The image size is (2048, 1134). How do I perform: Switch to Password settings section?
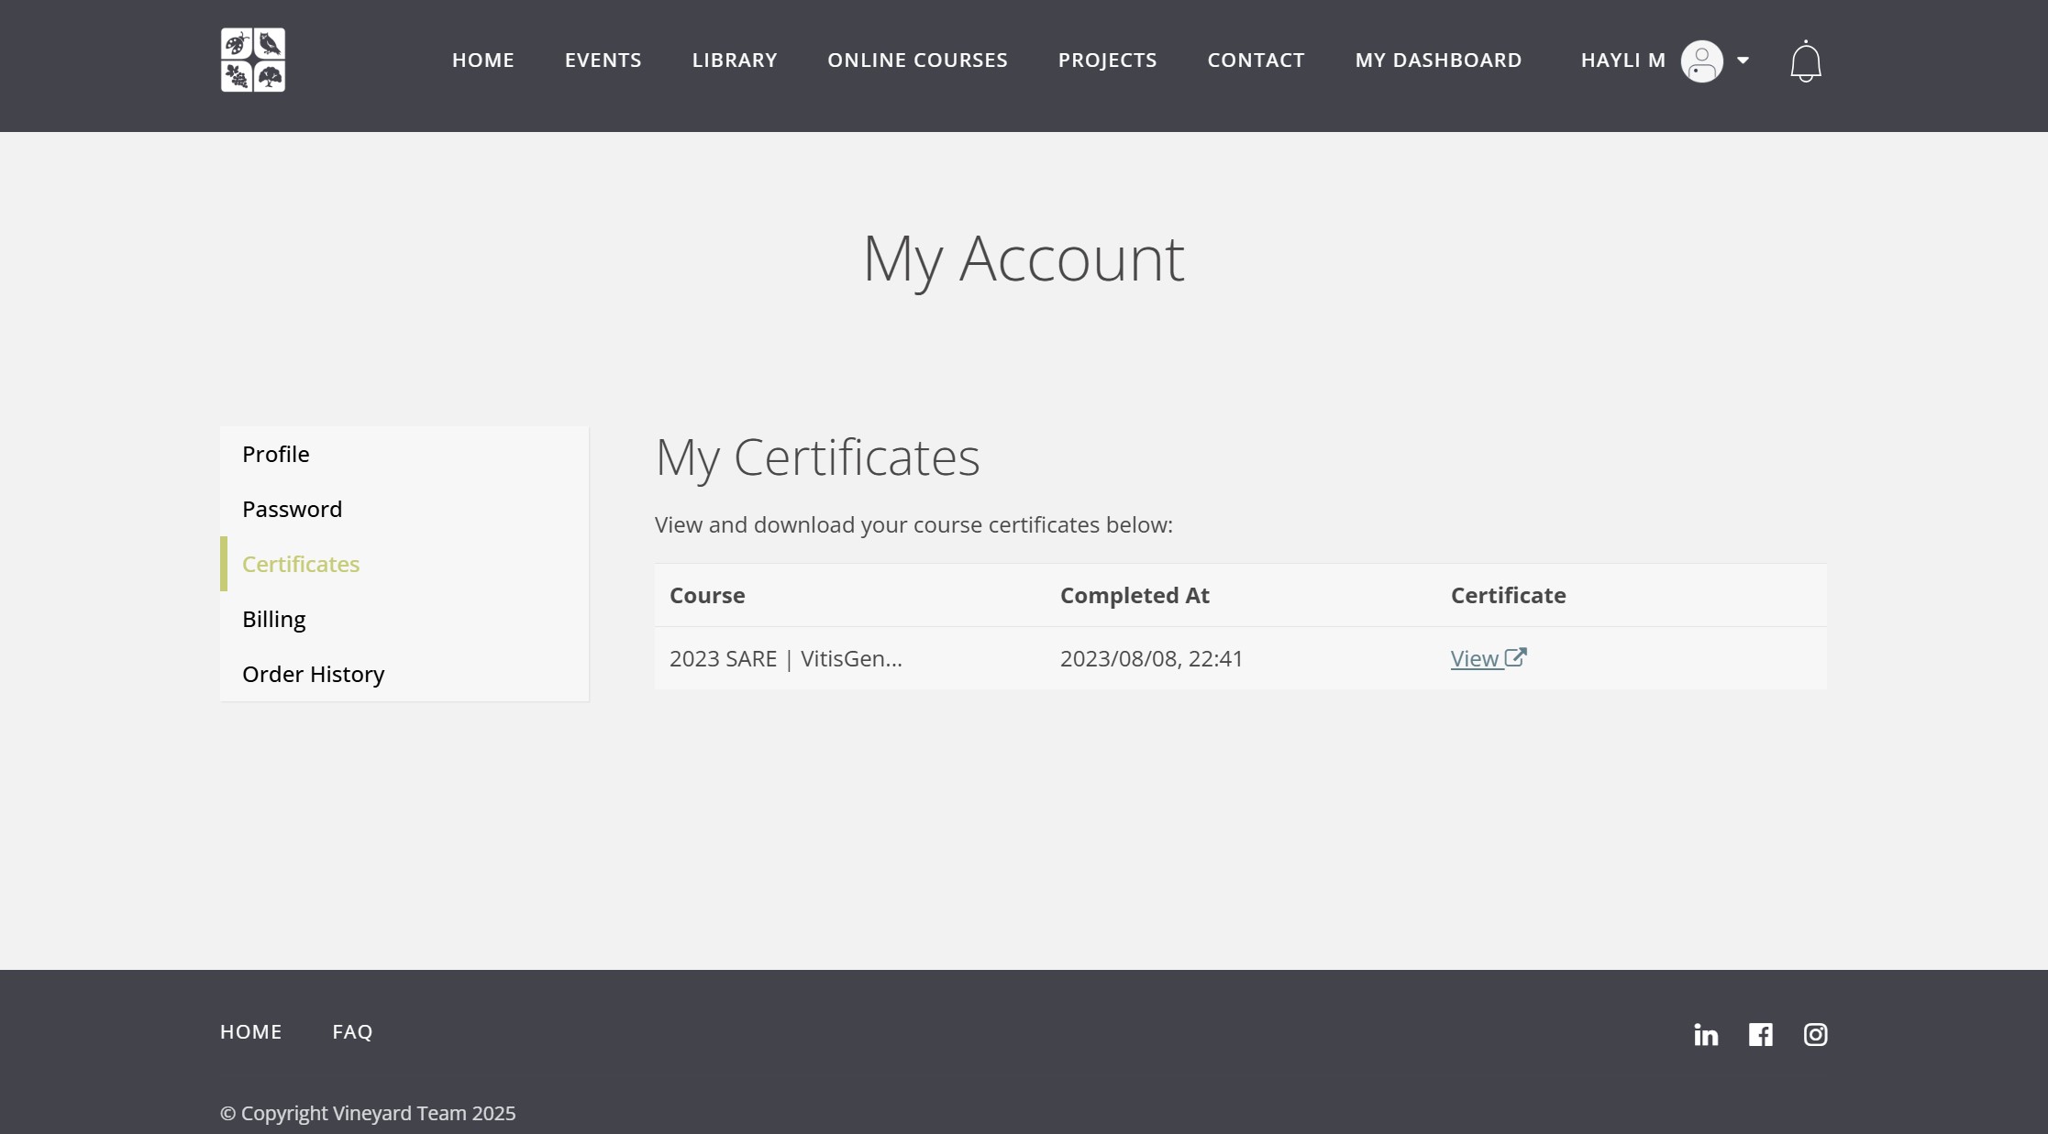click(292, 509)
